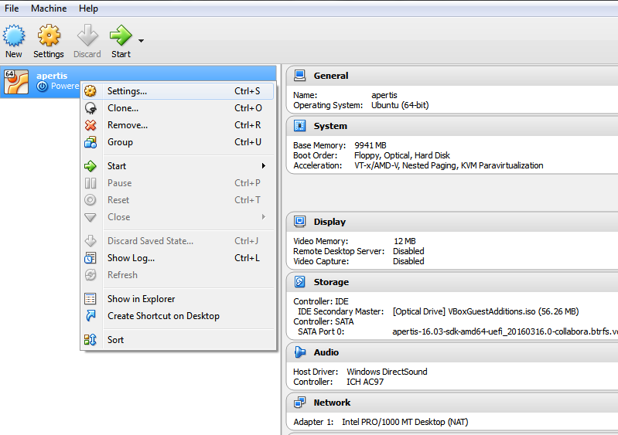Screen dimensions: 618x435
Task: Click the Network section adapter icon
Action: coord(299,403)
